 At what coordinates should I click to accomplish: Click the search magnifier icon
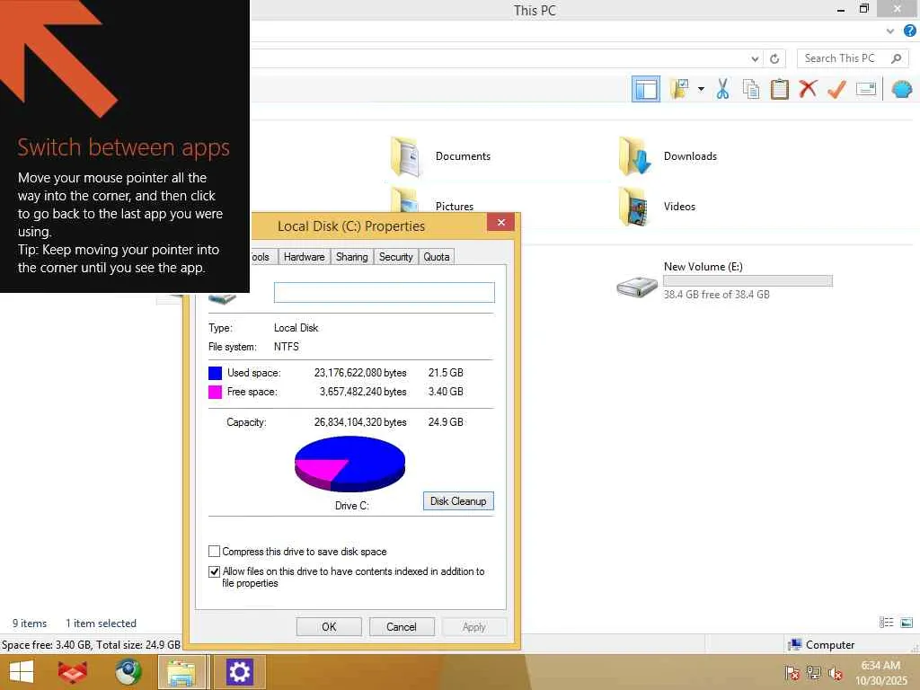896,58
